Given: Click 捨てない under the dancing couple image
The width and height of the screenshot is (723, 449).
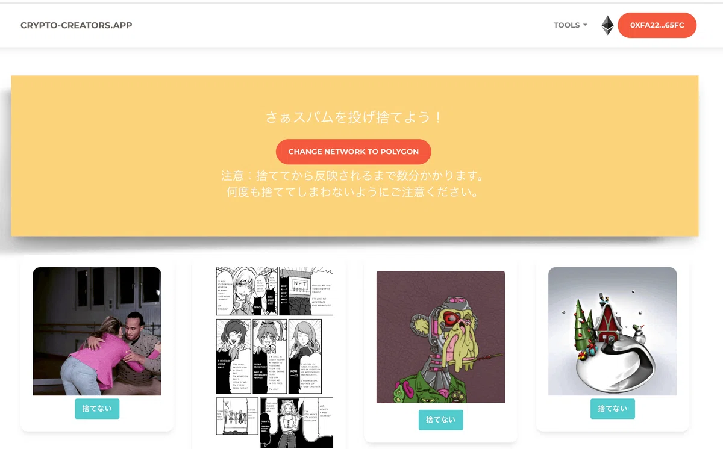Looking at the screenshot, I should point(97,409).
